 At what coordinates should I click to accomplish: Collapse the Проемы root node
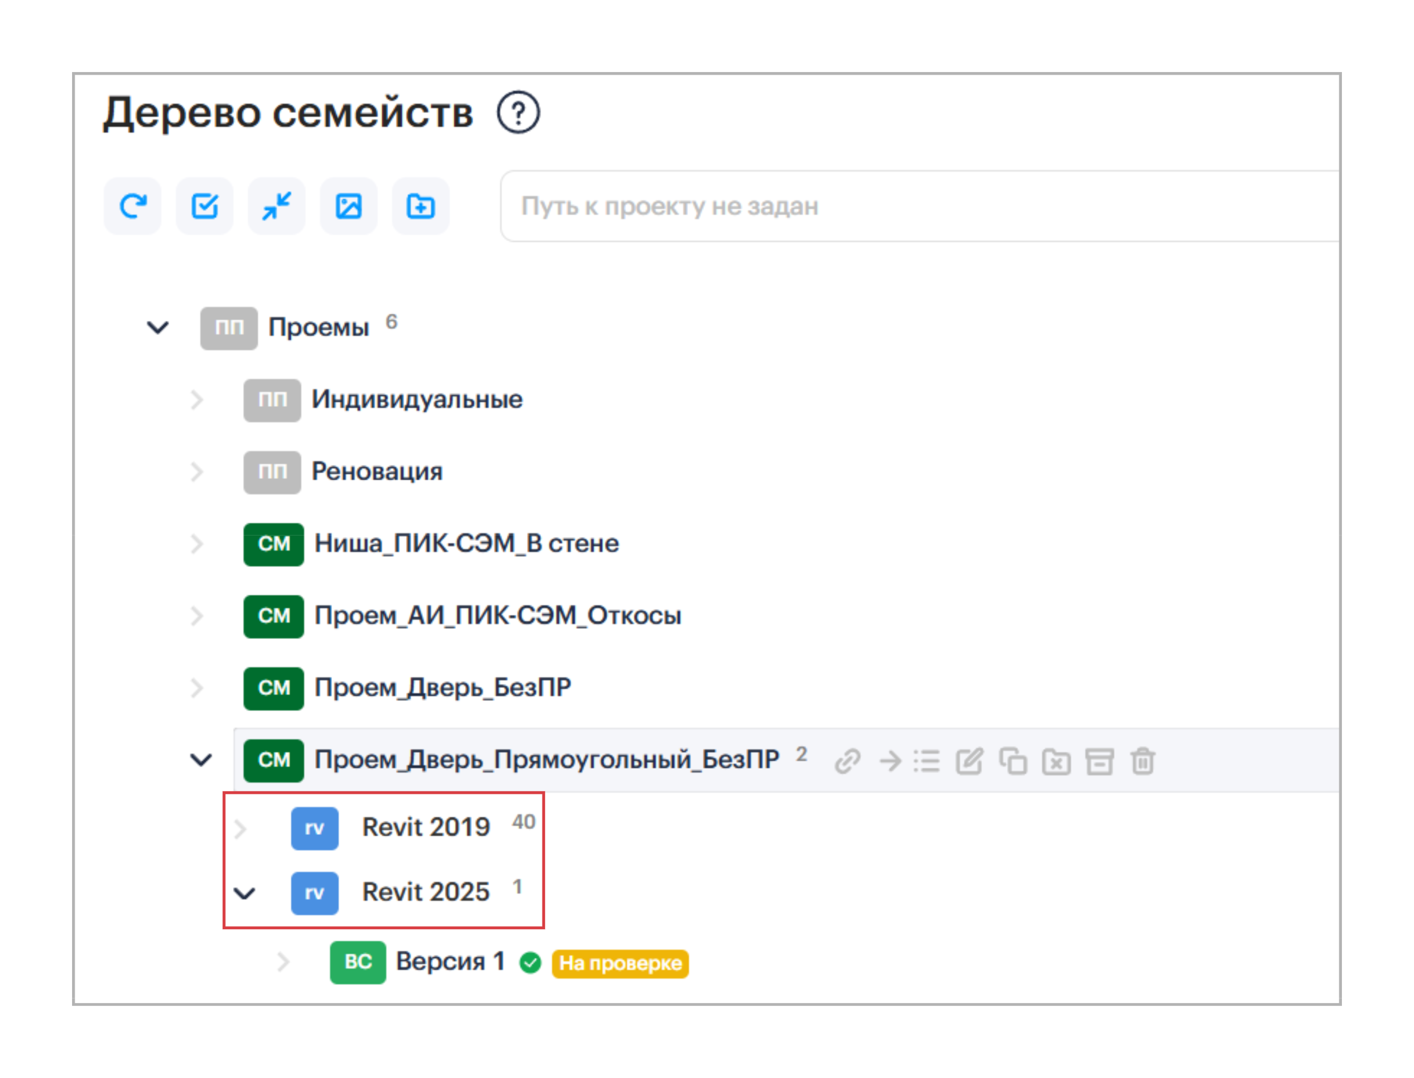tap(158, 328)
